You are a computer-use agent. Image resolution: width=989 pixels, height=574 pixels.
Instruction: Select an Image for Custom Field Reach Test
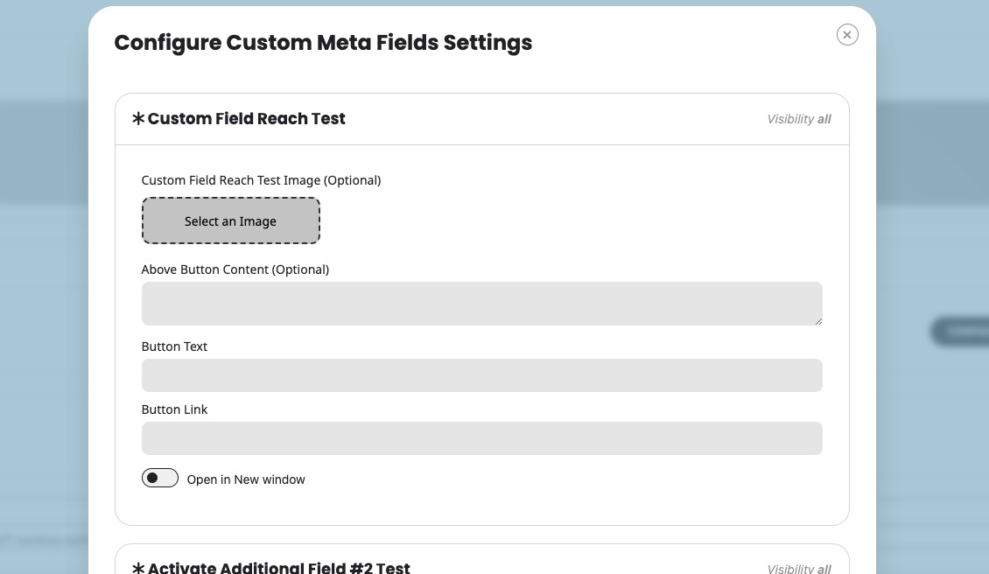231,220
